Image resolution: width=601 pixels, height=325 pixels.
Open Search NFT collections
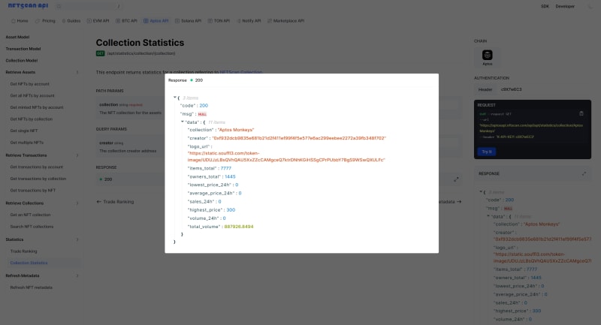point(32,227)
